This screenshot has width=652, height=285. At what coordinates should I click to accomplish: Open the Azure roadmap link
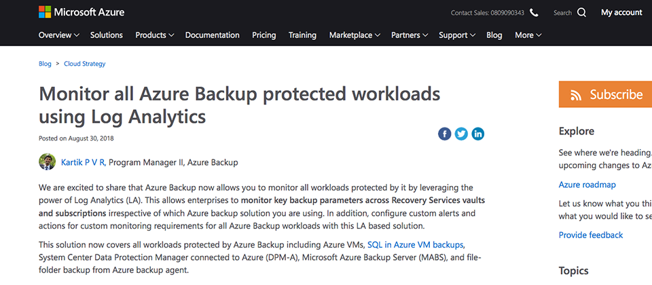pyautogui.click(x=587, y=185)
